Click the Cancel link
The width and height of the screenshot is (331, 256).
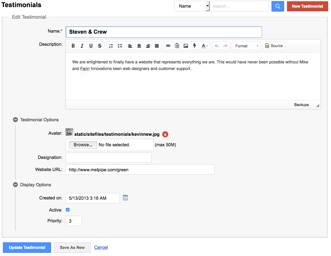click(x=101, y=247)
